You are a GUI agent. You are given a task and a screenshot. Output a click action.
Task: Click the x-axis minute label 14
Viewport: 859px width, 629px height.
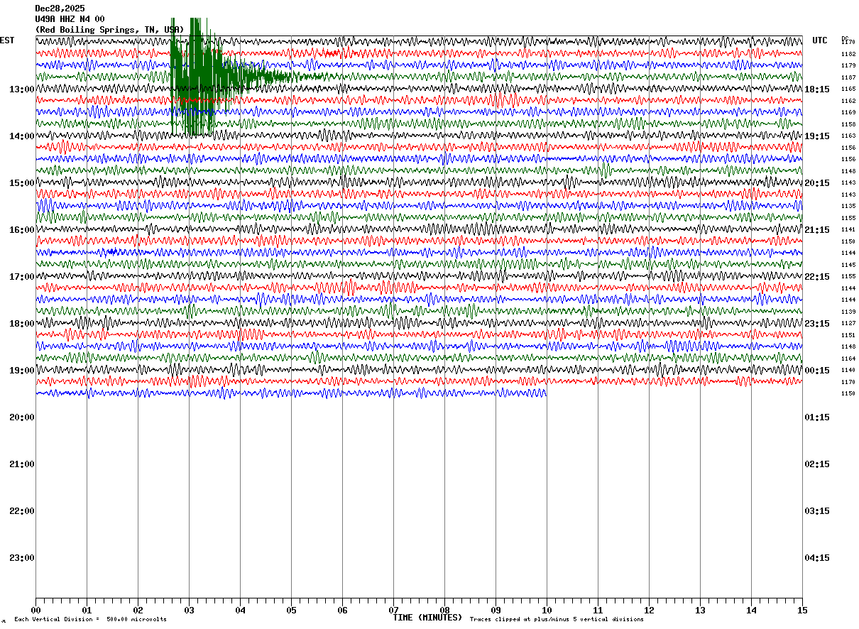click(x=751, y=610)
